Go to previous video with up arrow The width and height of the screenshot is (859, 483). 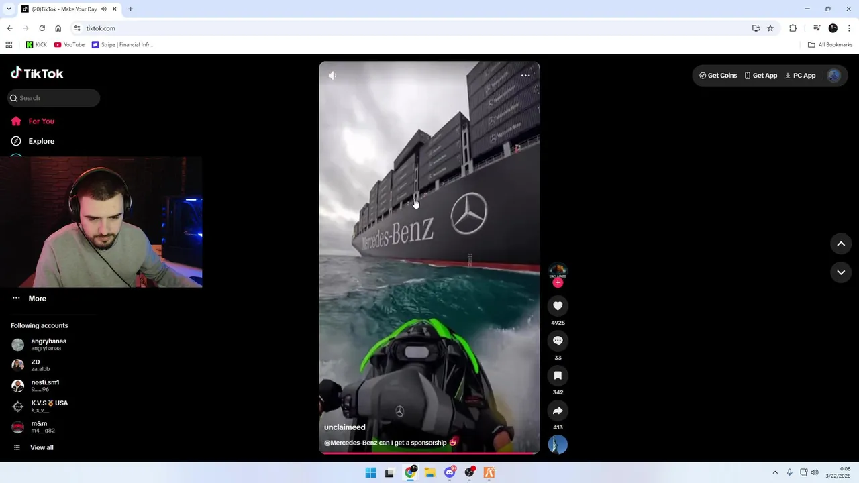tap(841, 244)
